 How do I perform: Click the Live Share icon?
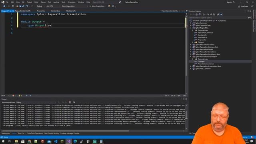[x=239, y=6]
